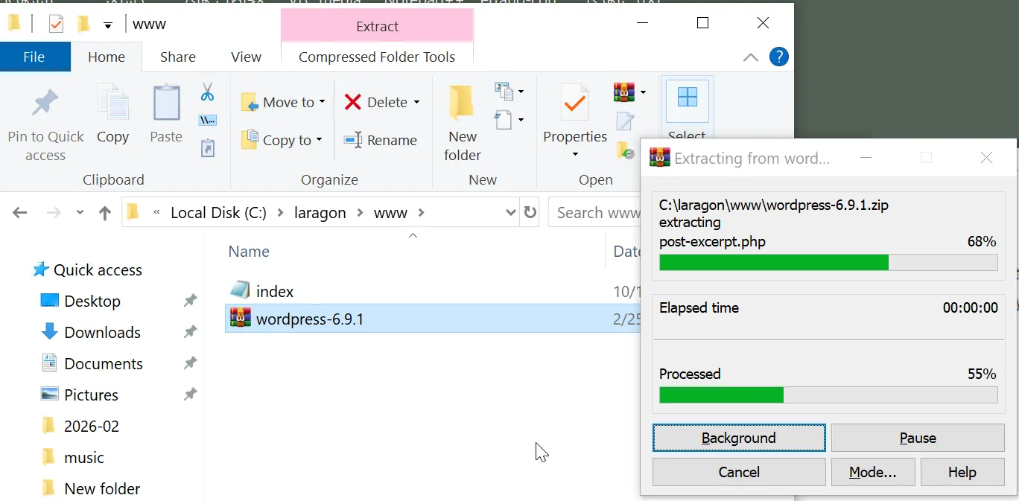Collapse the ribbon with the chevron
The height and width of the screenshot is (501, 1019).
(751, 57)
